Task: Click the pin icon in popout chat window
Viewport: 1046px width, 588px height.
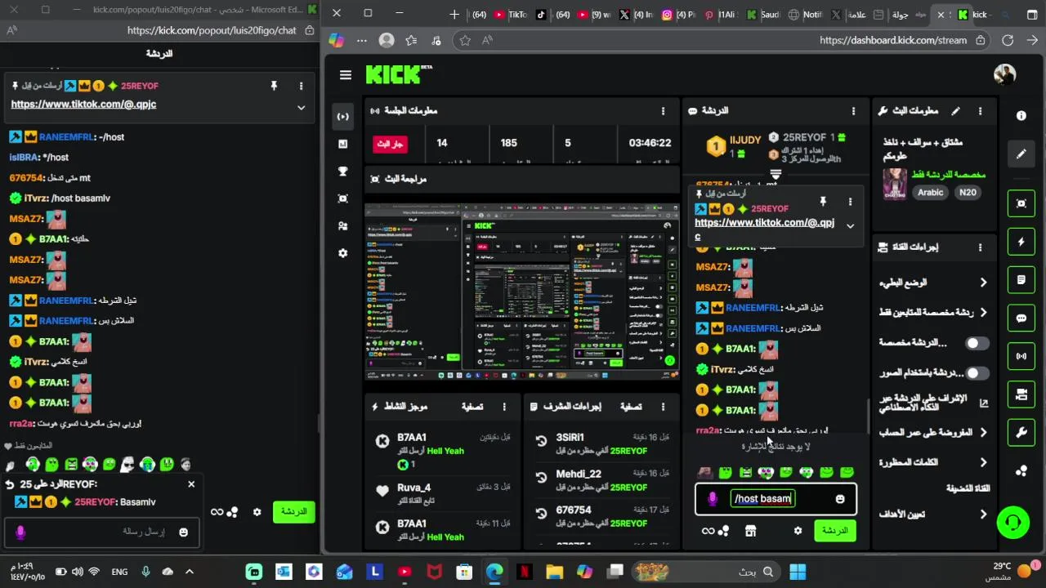Action: [x=274, y=86]
